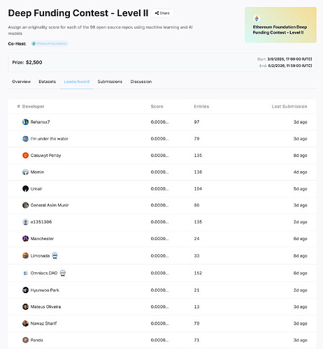Switch to the Overview tab
Viewport: 323px width, 349px height.
click(21, 82)
